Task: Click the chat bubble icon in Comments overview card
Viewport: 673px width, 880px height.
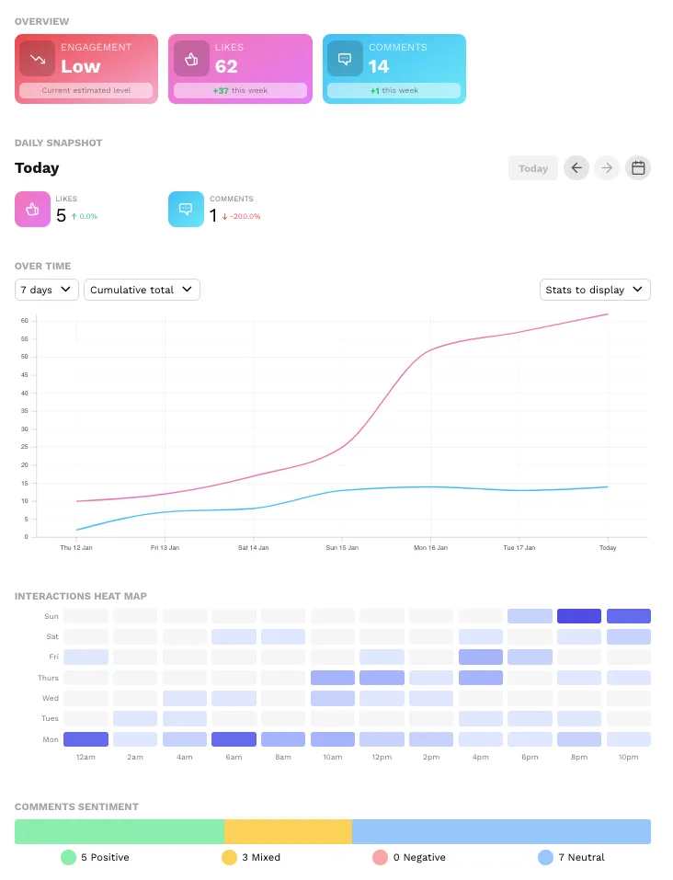Action: (x=345, y=58)
